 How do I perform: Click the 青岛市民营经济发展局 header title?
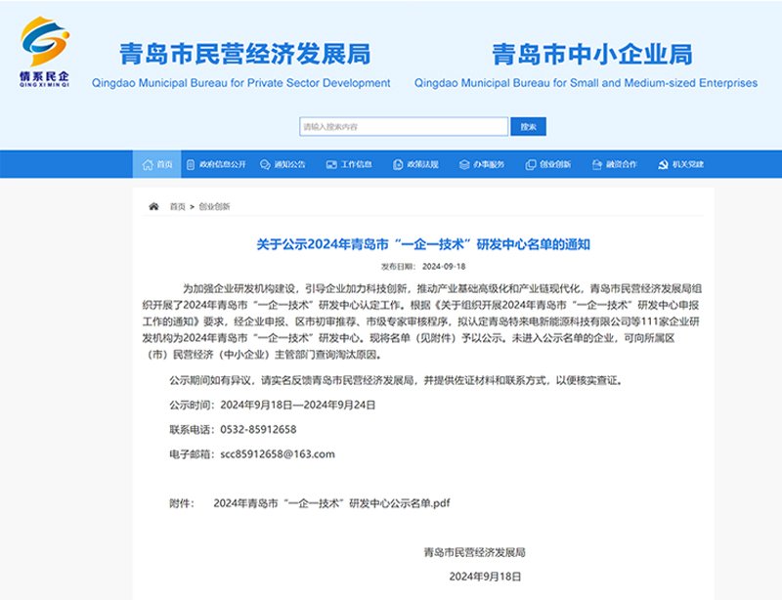coord(245,54)
